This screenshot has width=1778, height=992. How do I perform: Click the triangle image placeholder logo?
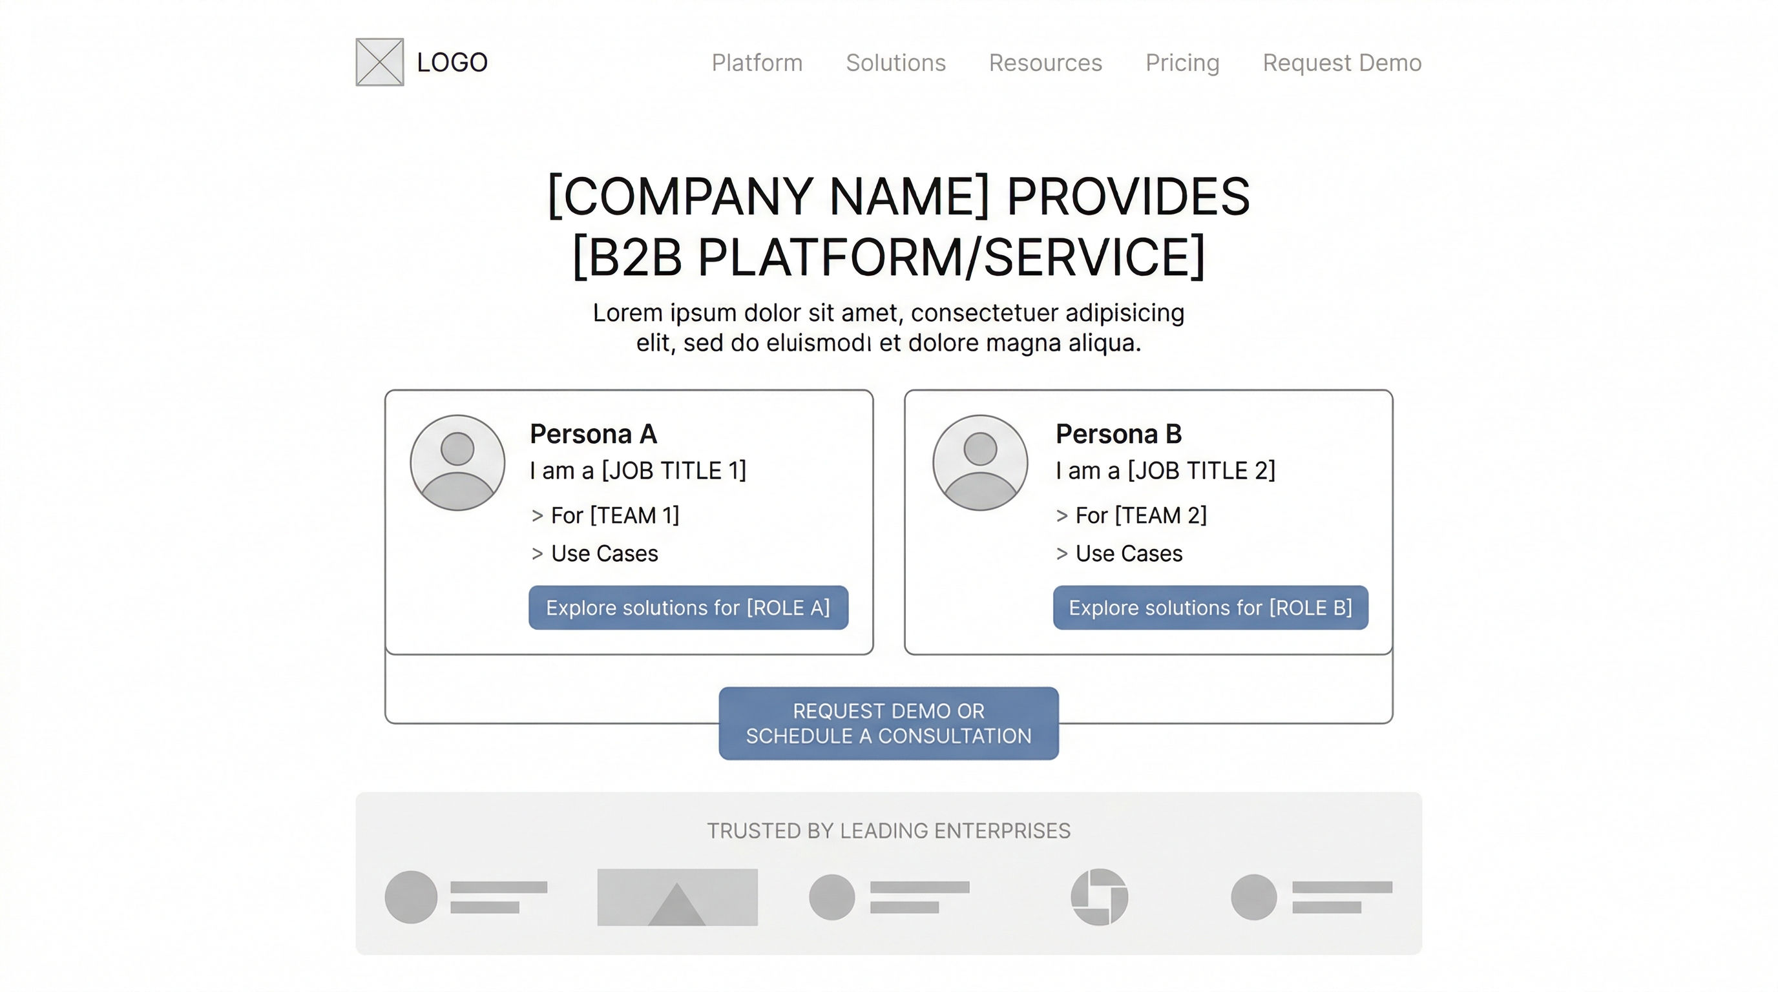click(x=676, y=897)
